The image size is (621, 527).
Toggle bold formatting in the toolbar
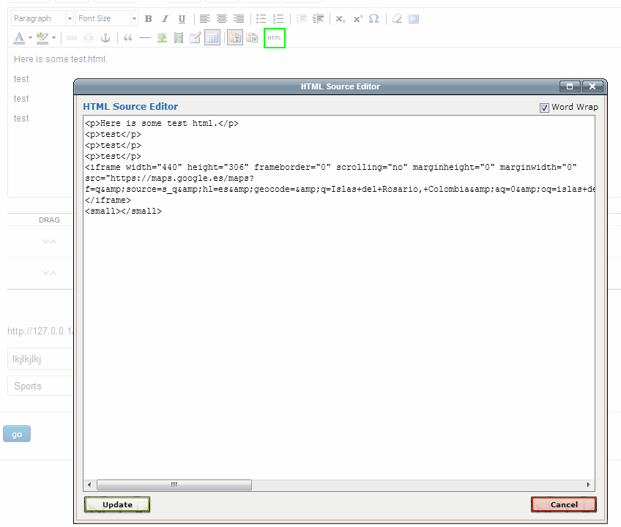click(x=149, y=19)
